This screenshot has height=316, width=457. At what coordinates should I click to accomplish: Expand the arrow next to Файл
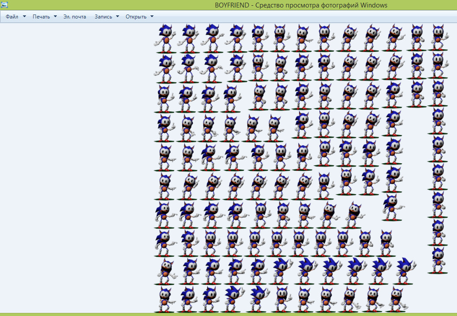[x=24, y=17]
